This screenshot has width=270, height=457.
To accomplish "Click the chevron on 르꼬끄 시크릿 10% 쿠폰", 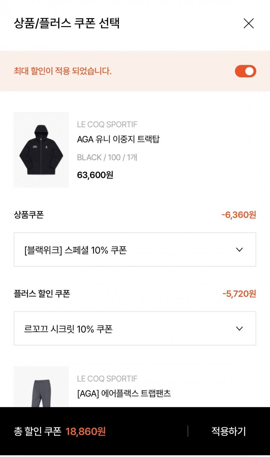I will pyautogui.click(x=239, y=329).
